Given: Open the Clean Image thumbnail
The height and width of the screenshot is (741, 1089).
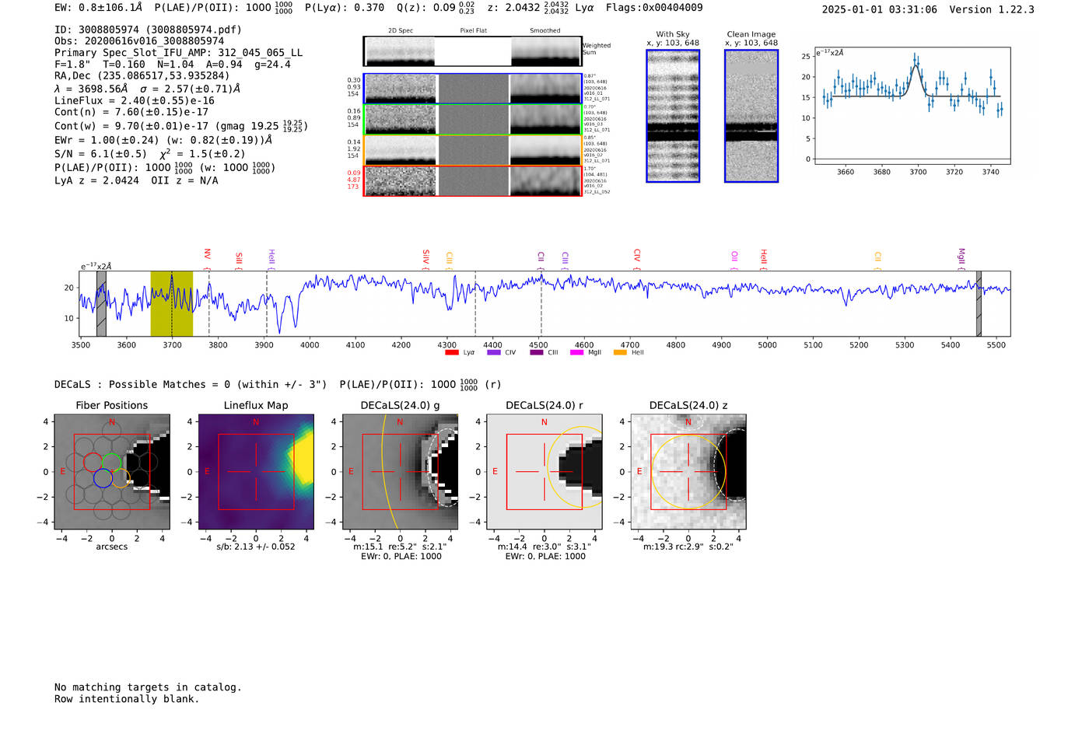Looking at the screenshot, I should [x=751, y=116].
